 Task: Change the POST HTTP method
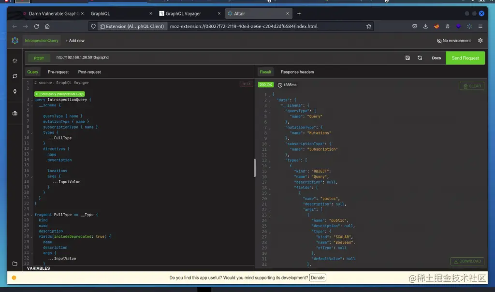(x=39, y=58)
